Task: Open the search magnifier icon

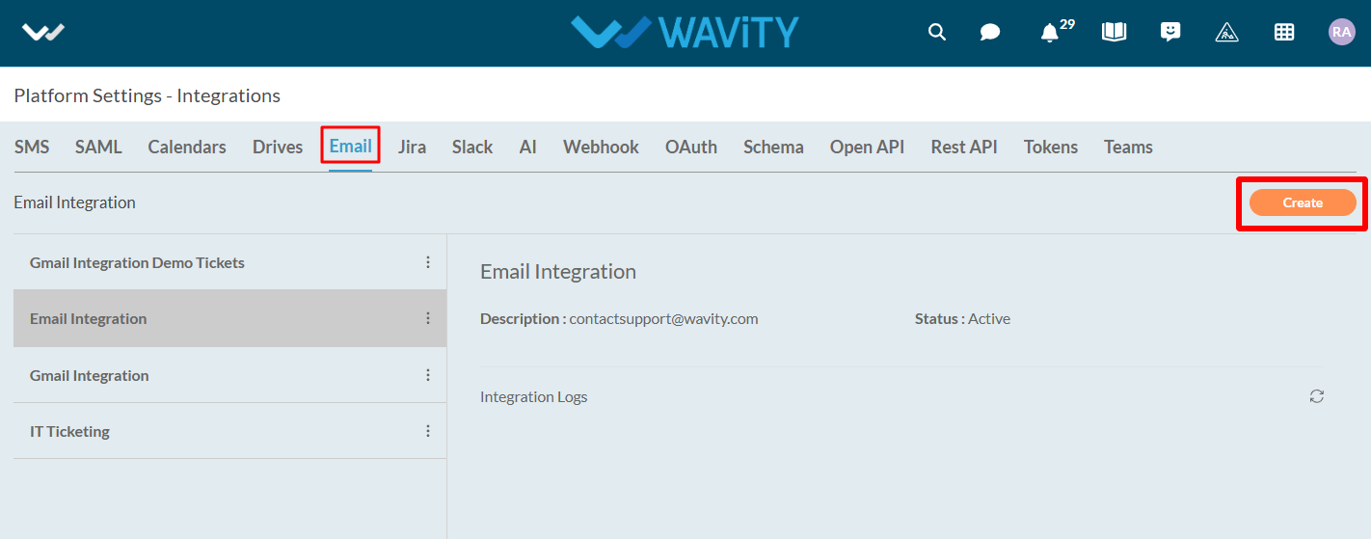Action: (936, 32)
